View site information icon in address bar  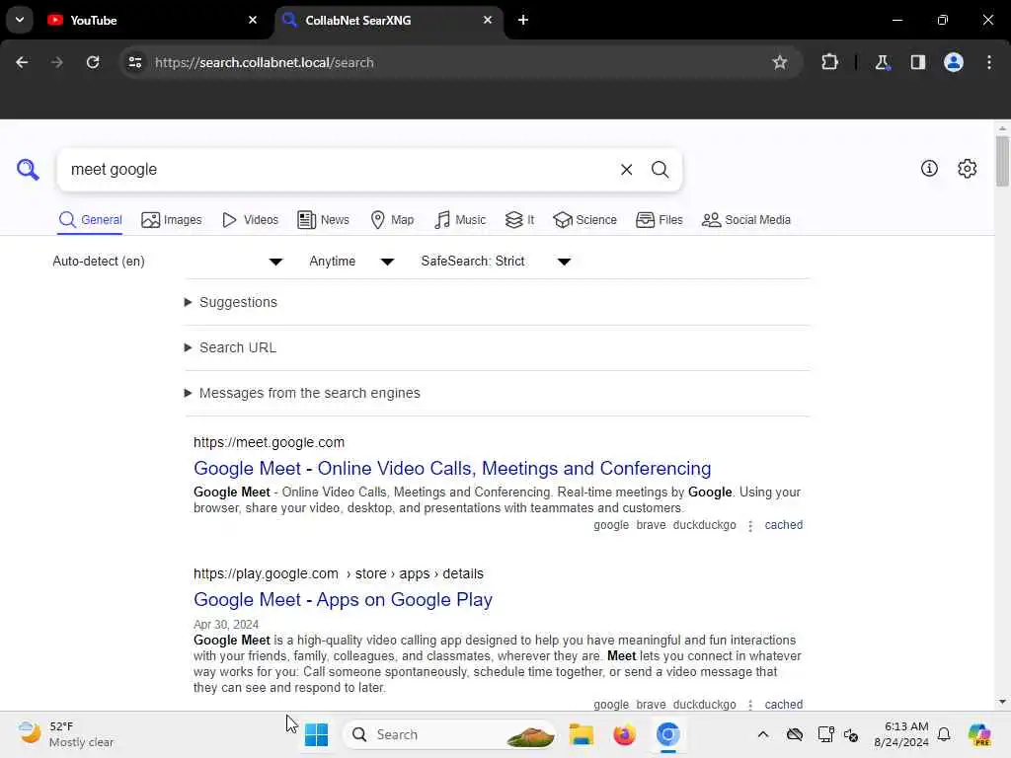click(x=134, y=62)
